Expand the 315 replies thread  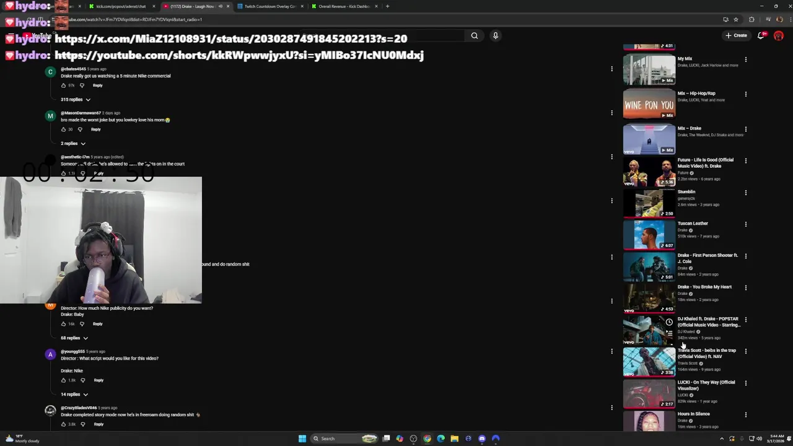[75, 100]
